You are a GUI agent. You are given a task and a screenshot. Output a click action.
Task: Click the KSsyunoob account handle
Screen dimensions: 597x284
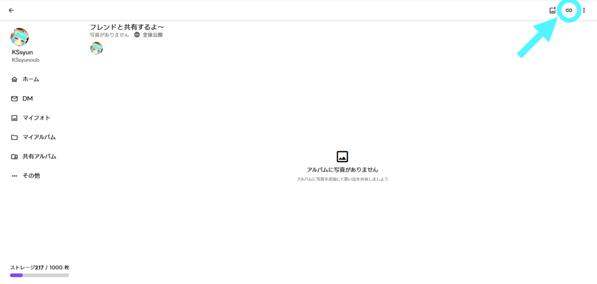point(26,60)
